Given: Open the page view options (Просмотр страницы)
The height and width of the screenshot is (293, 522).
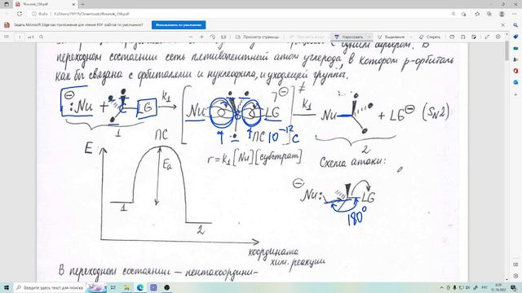Looking at the screenshot, I should 257,37.
